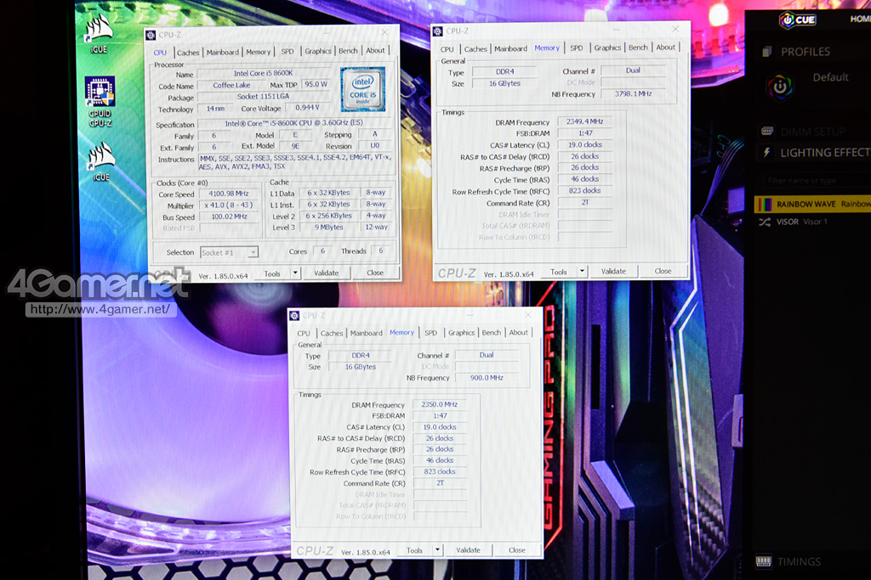871x580 pixels.
Task: Open Mainboard tab in bottom CPU-Z window
Action: coord(366,333)
